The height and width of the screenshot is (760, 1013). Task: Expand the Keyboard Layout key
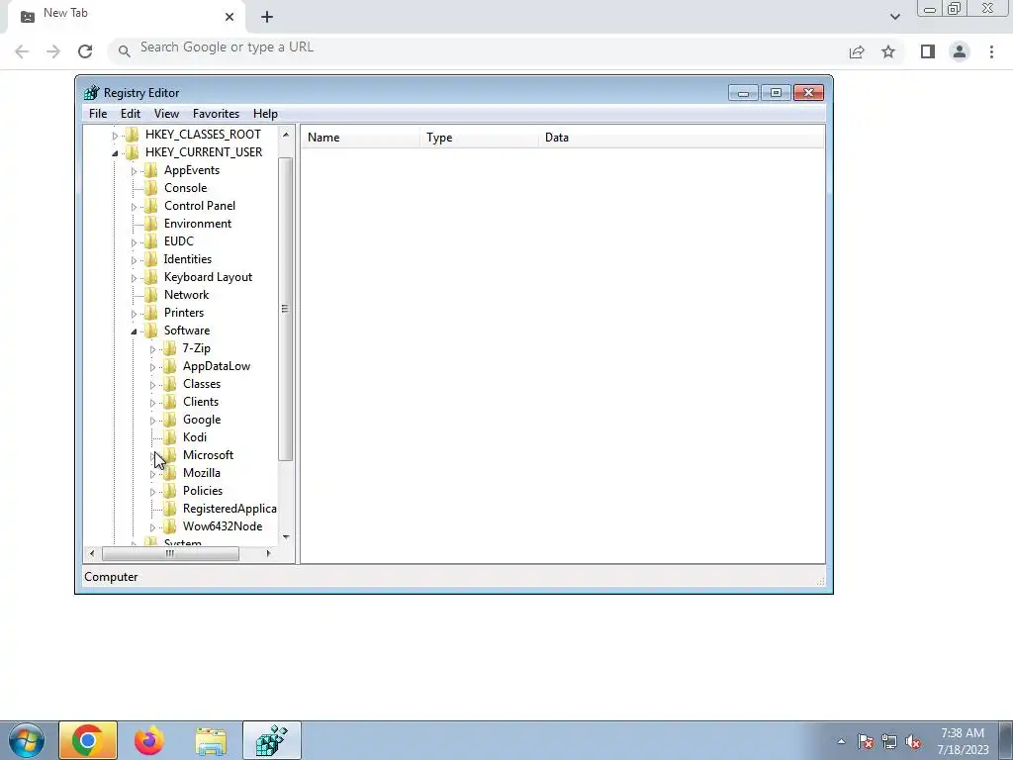[134, 278]
